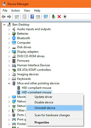Open the Properties toolbar icon
The height and width of the screenshot is (128, 91).
(x=24, y=17)
